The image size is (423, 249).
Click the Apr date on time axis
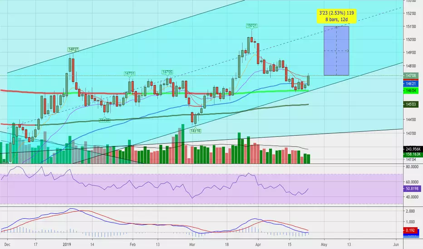point(258,244)
